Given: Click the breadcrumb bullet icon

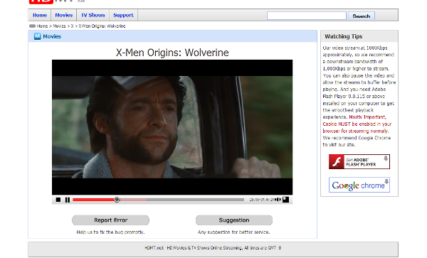Looking at the screenshot, I should 32,26.
